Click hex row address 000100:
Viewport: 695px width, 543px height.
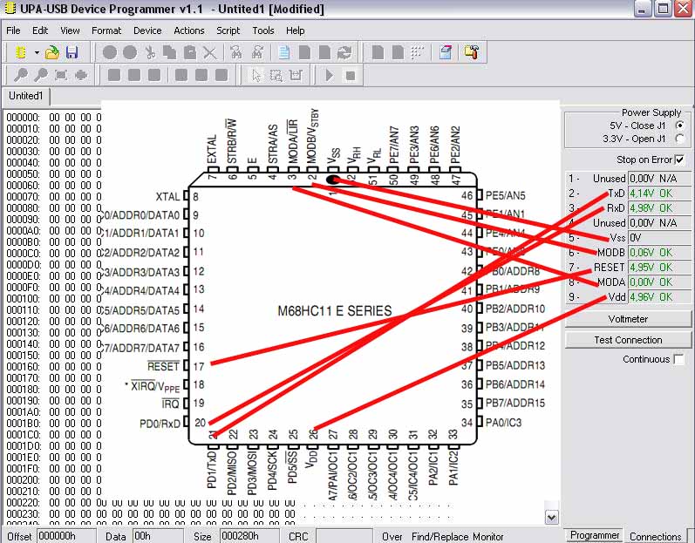point(23,298)
